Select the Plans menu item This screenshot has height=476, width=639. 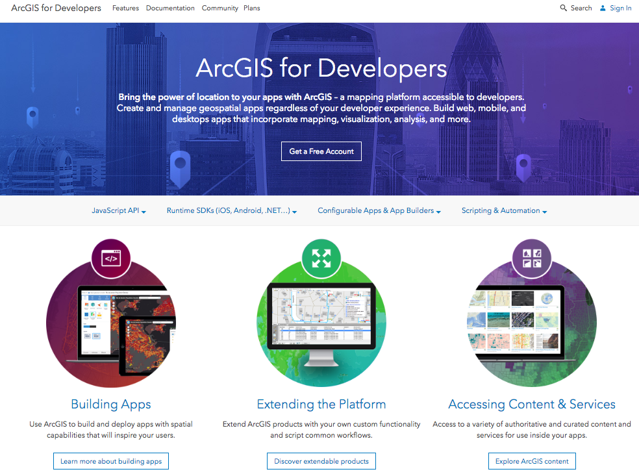point(251,8)
